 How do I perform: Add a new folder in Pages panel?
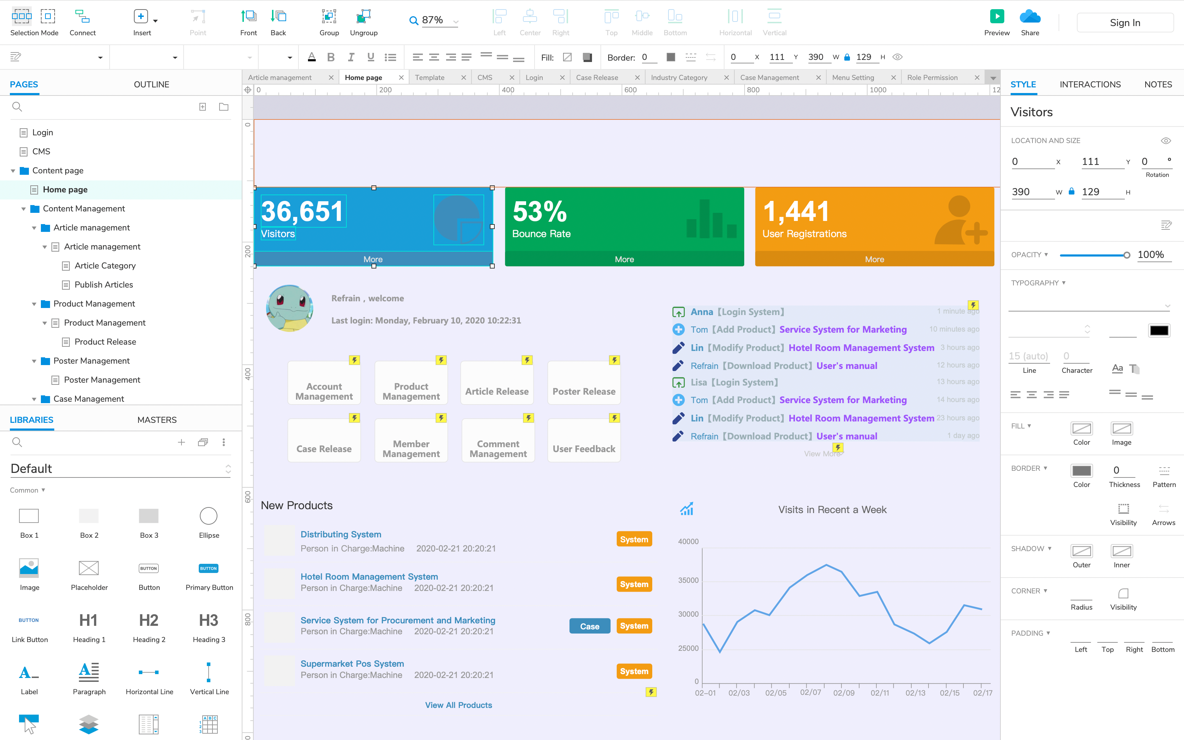point(224,107)
